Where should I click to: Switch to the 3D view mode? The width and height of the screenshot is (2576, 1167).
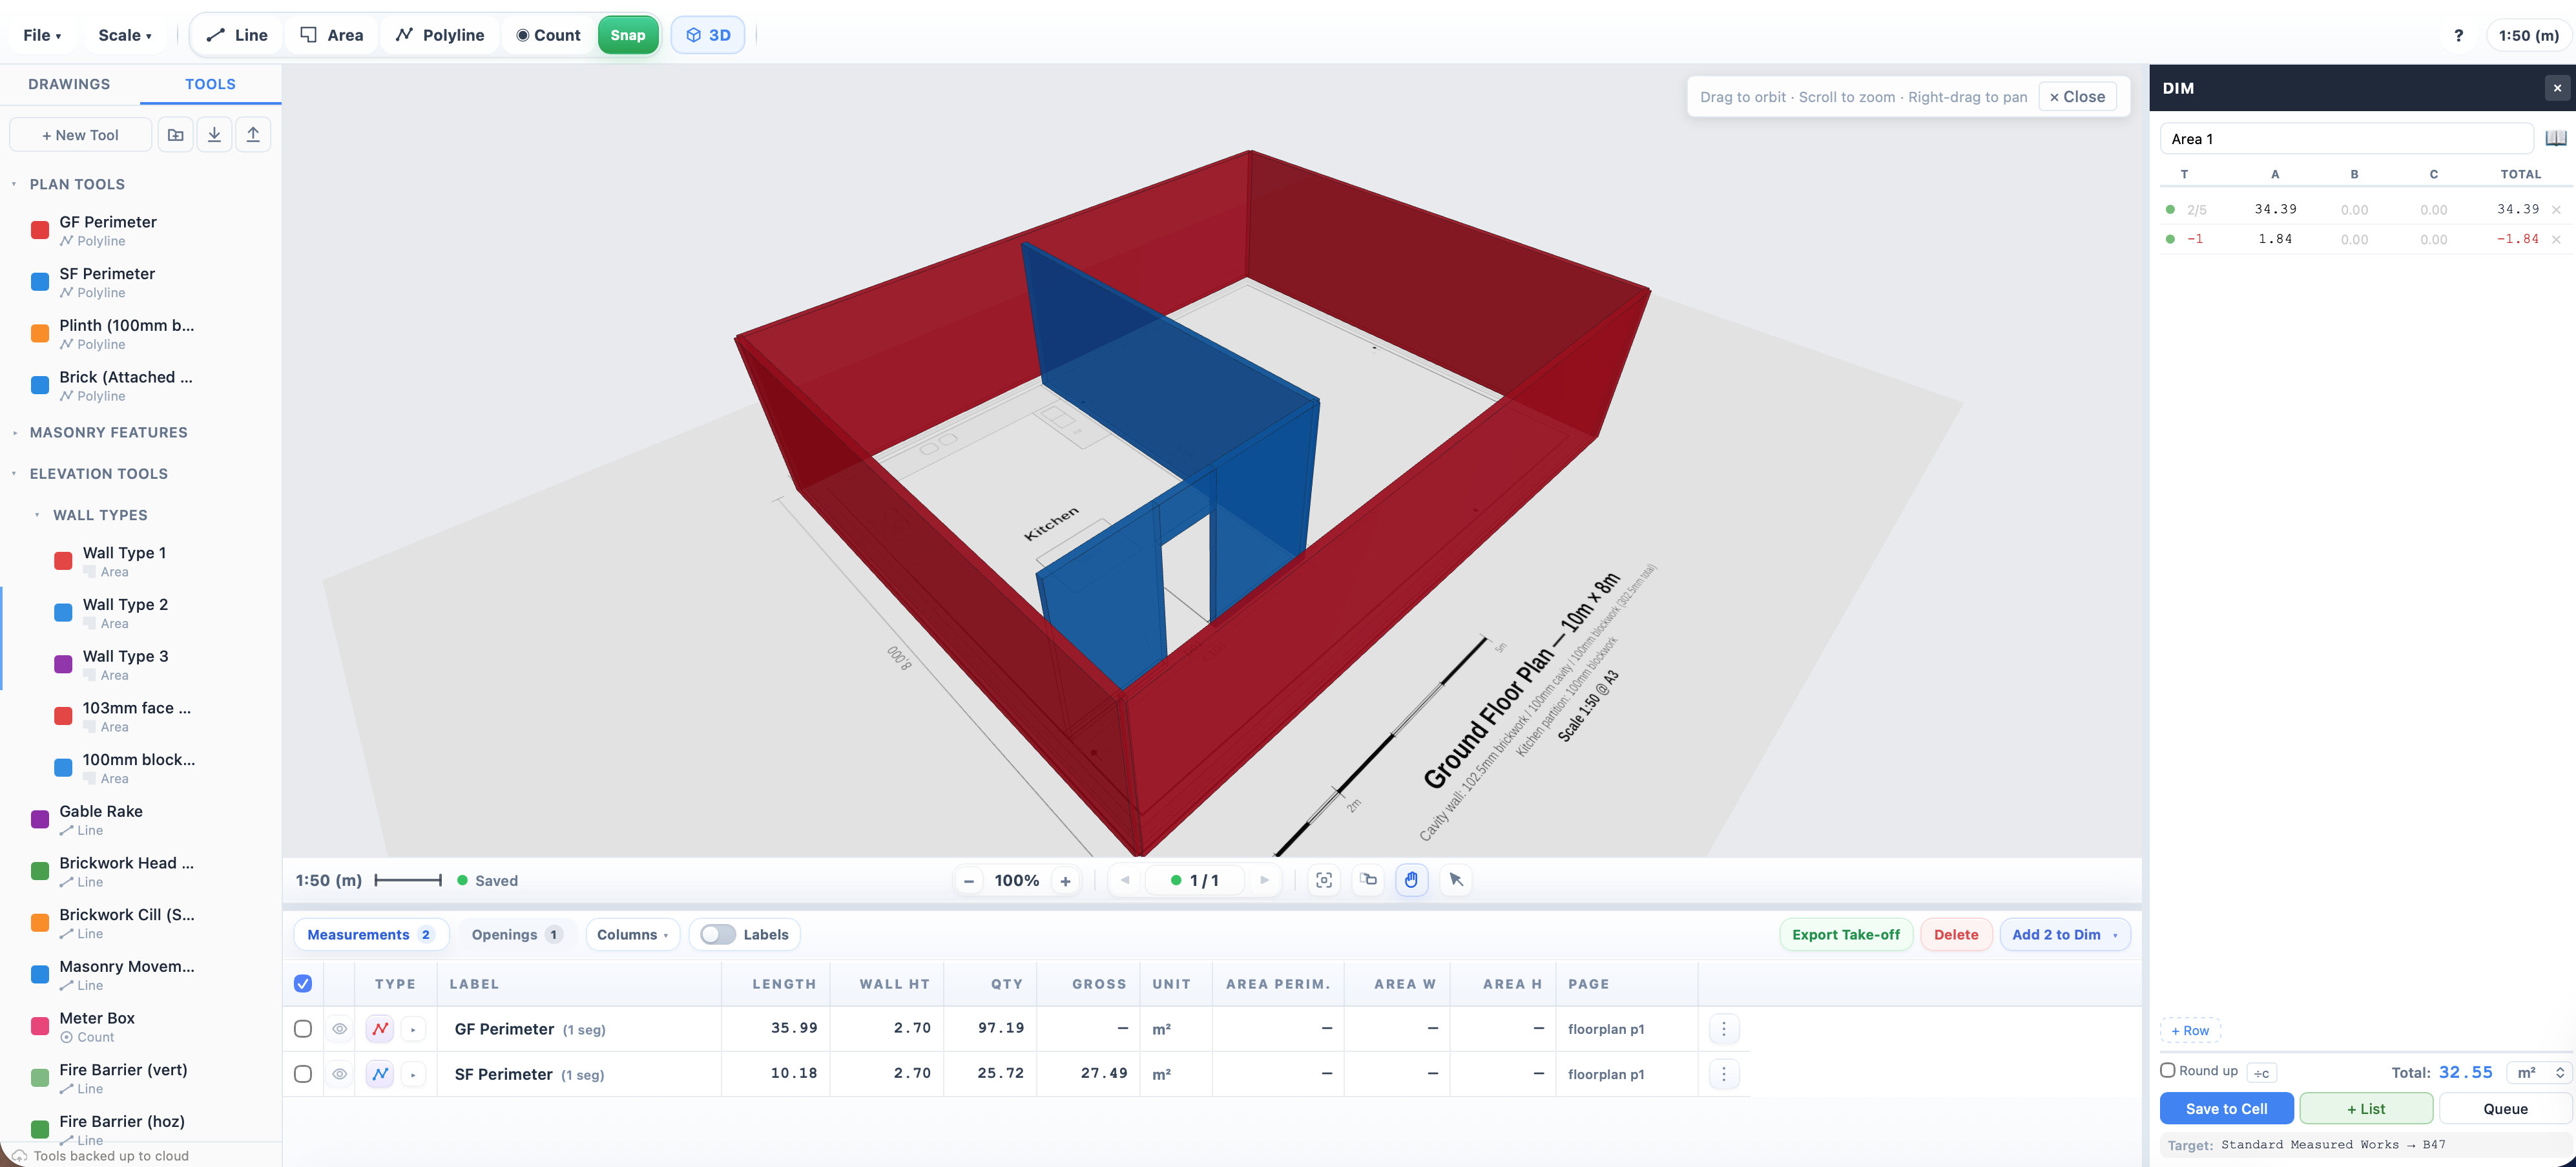[707, 34]
